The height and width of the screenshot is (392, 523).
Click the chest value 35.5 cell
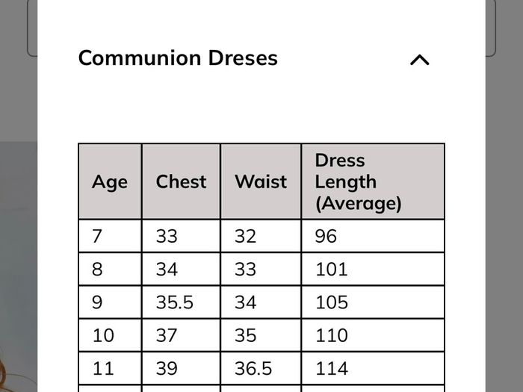tap(181, 302)
